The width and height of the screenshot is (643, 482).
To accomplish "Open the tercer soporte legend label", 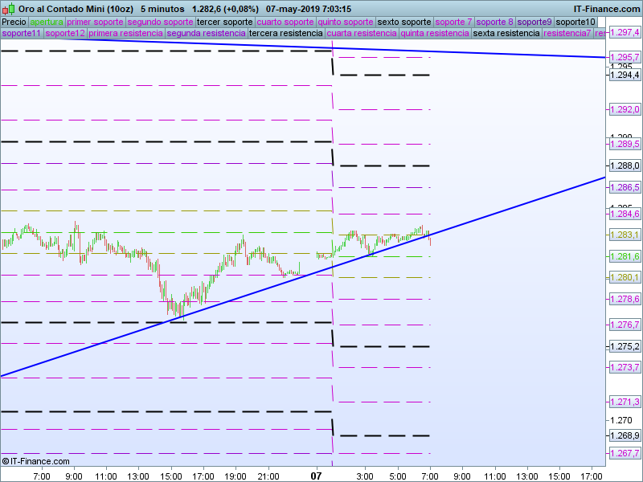I will (225, 22).
